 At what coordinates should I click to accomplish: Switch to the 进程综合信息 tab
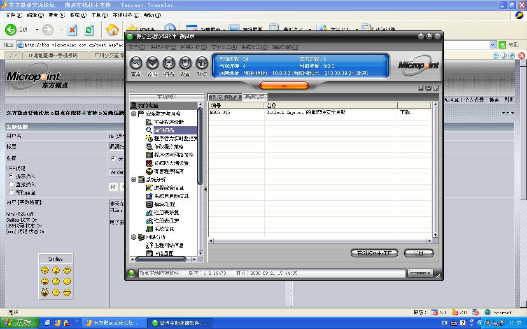225,97
